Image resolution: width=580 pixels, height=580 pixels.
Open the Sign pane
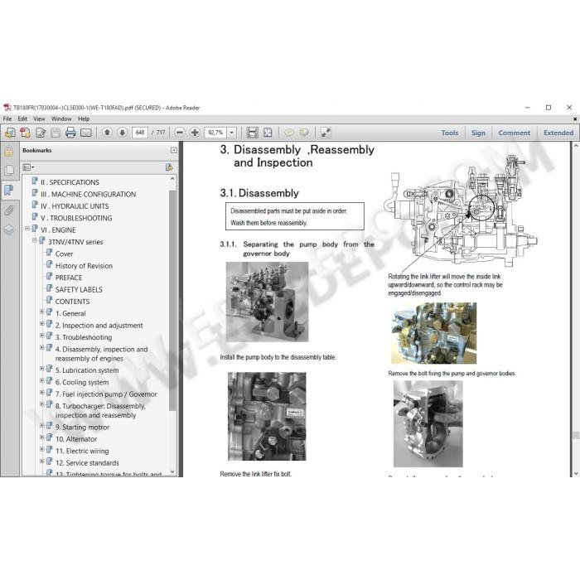pos(478,133)
